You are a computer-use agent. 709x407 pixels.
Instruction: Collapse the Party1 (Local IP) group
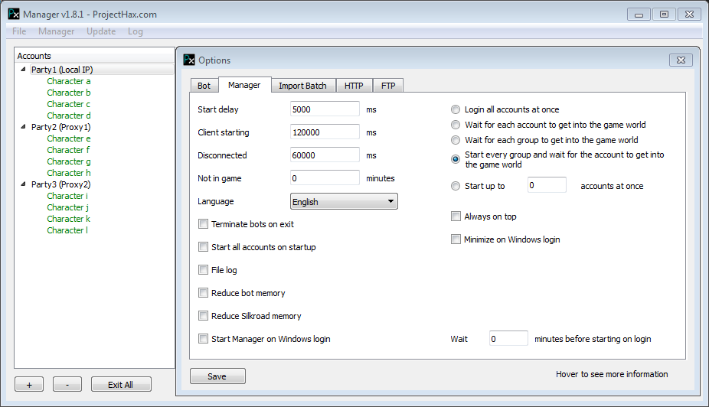point(24,70)
